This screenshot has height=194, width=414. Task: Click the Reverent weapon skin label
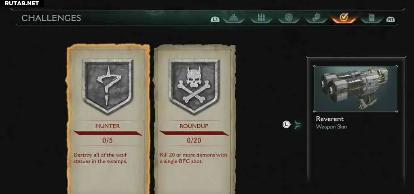tap(332, 123)
